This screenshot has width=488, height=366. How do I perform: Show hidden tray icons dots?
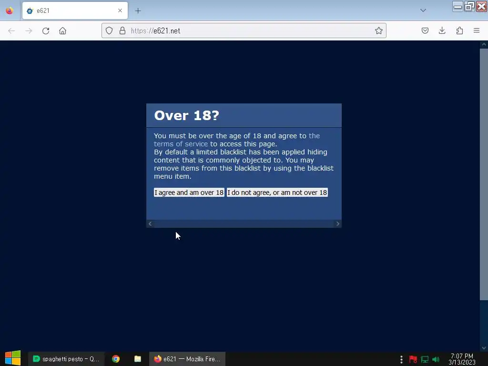click(401, 359)
